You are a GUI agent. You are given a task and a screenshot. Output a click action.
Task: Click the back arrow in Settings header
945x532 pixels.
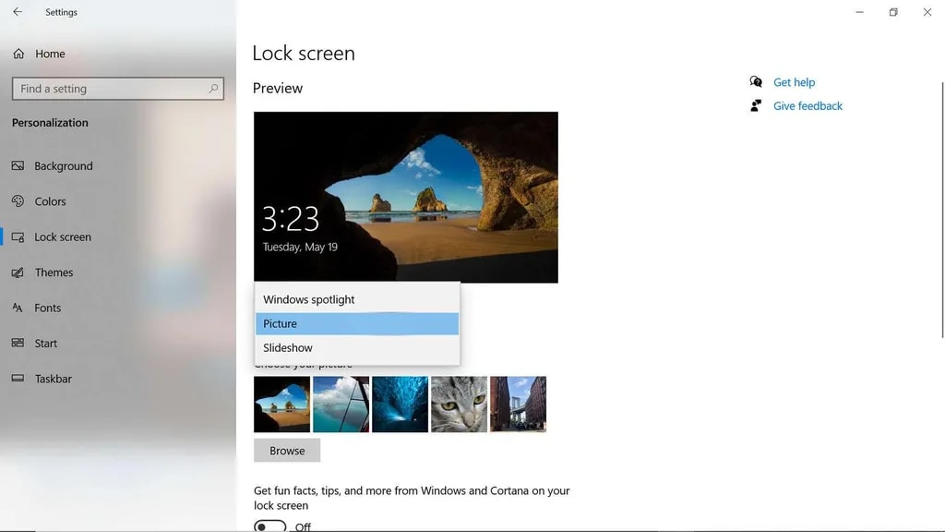coord(18,12)
